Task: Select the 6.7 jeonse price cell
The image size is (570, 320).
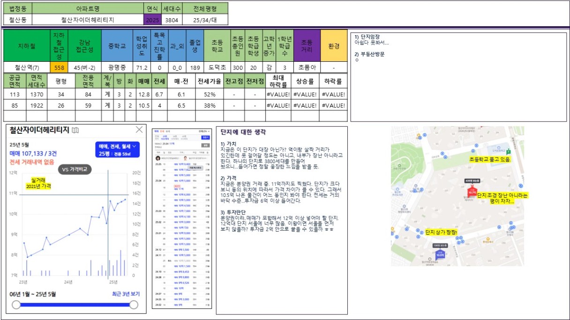Action: click(159, 94)
